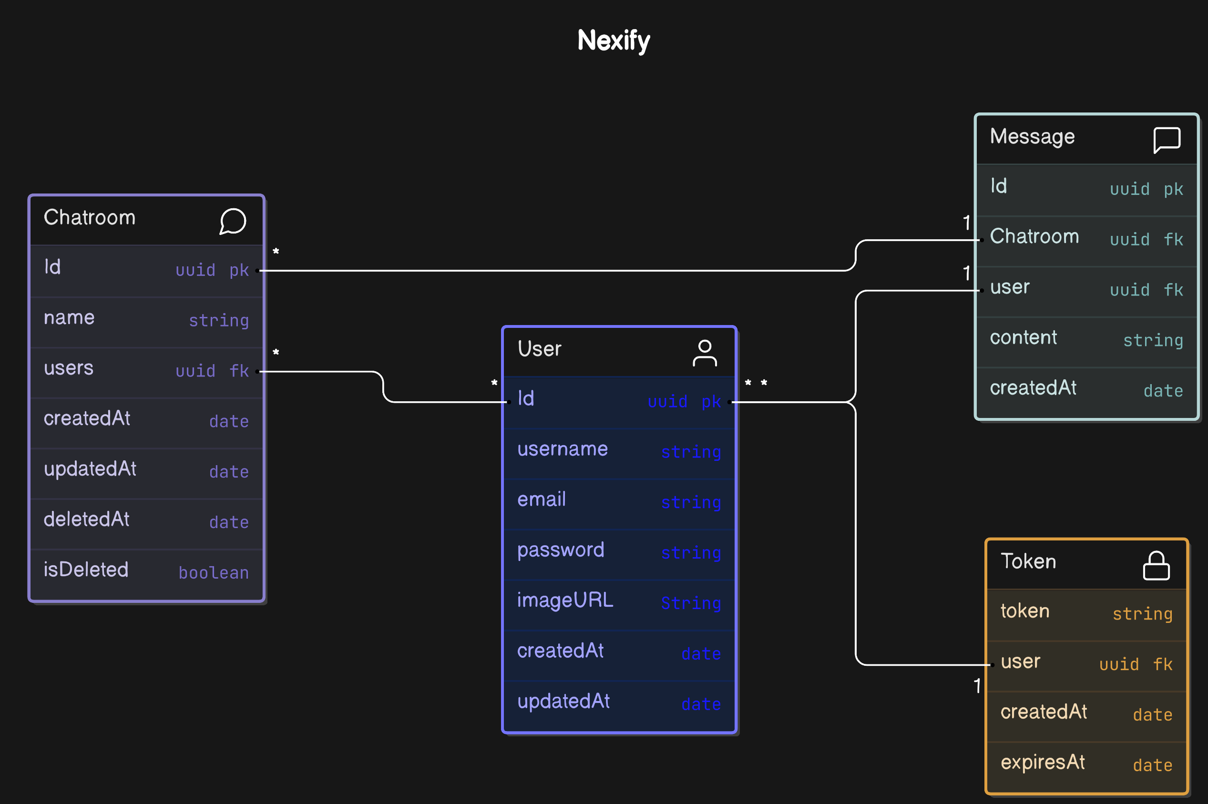Select the Message table header
The height and width of the screenshot is (804, 1208).
point(1032,137)
